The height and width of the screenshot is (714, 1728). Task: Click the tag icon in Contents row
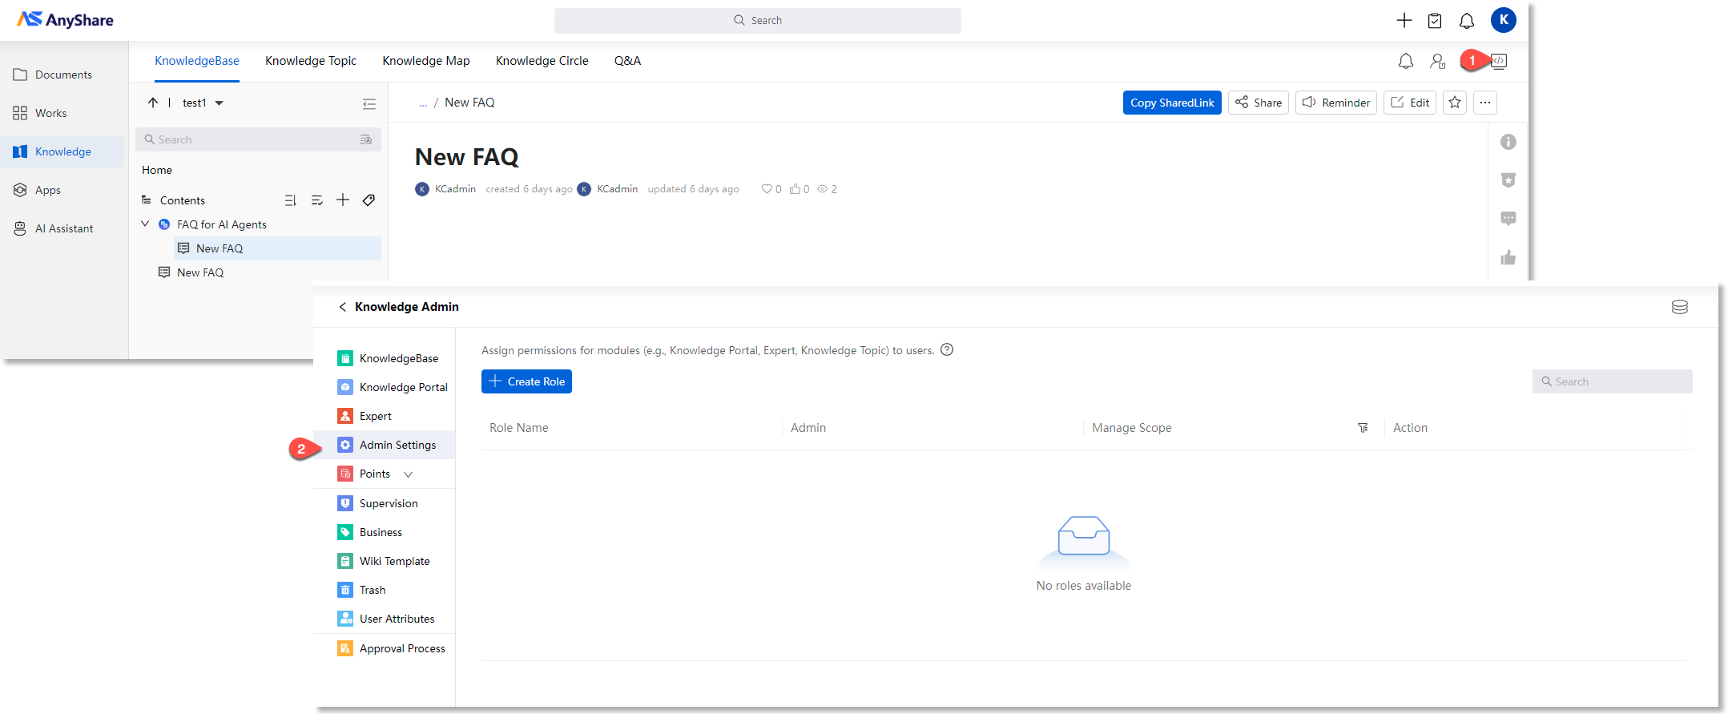369,200
